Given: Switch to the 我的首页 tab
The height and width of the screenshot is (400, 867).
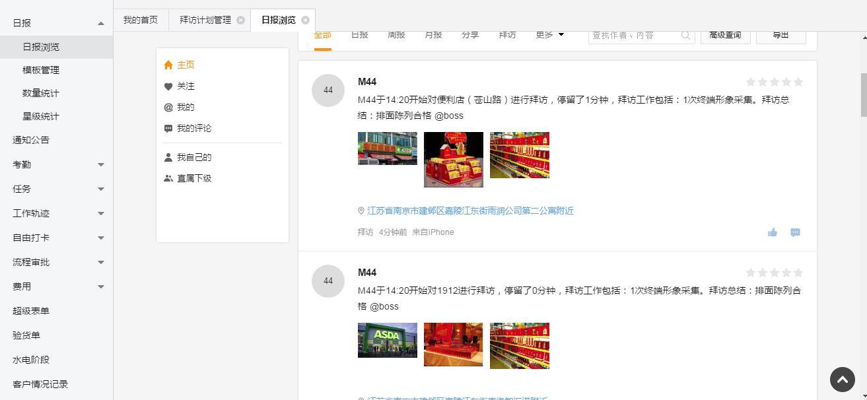Looking at the screenshot, I should (x=141, y=20).
